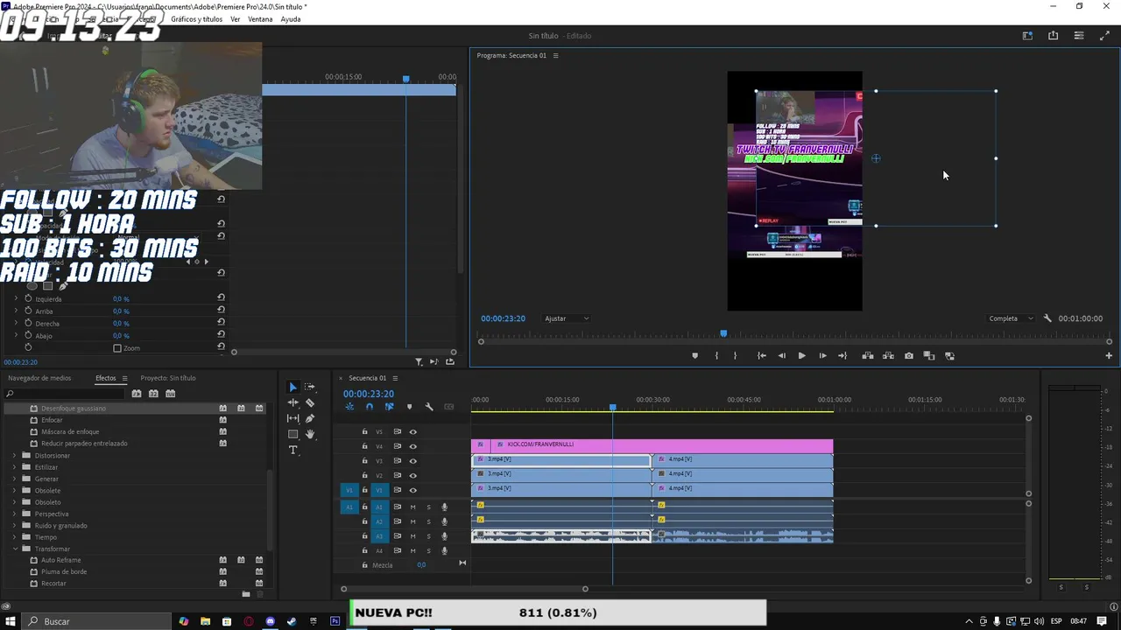Mute audio track A1

(412, 507)
